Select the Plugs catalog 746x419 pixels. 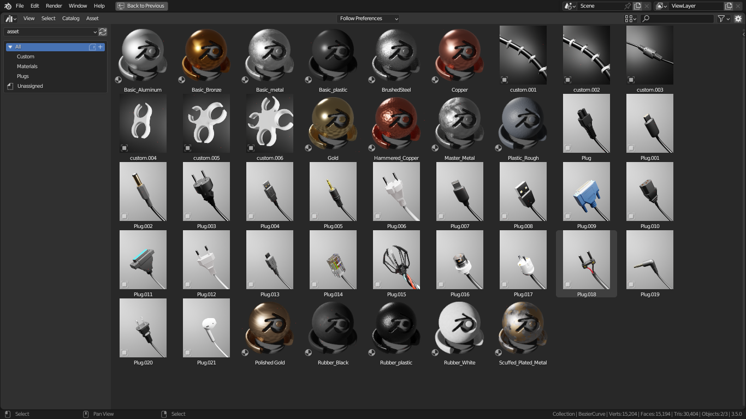pyautogui.click(x=22, y=76)
